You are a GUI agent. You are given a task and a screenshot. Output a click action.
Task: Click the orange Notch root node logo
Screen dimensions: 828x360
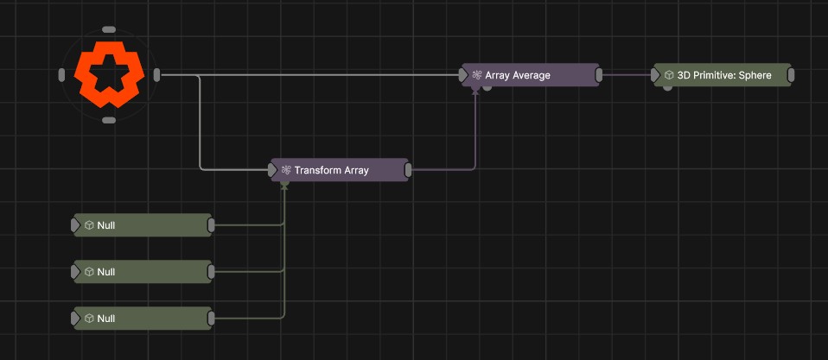pos(108,75)
